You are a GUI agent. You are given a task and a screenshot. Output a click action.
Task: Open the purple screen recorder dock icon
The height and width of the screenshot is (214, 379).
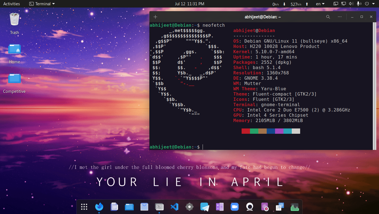(265, 207)
